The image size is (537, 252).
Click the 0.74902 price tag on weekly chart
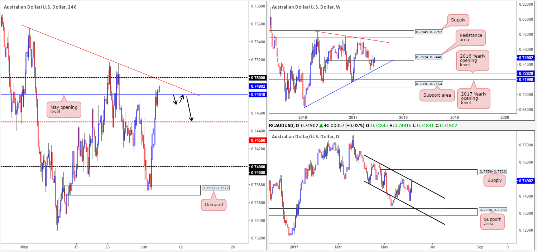(527, 58)
